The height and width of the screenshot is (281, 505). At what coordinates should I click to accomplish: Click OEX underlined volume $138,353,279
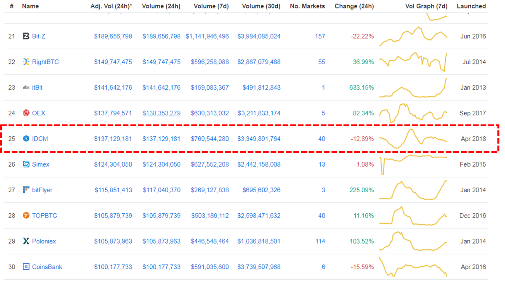(x=161, y=113)
